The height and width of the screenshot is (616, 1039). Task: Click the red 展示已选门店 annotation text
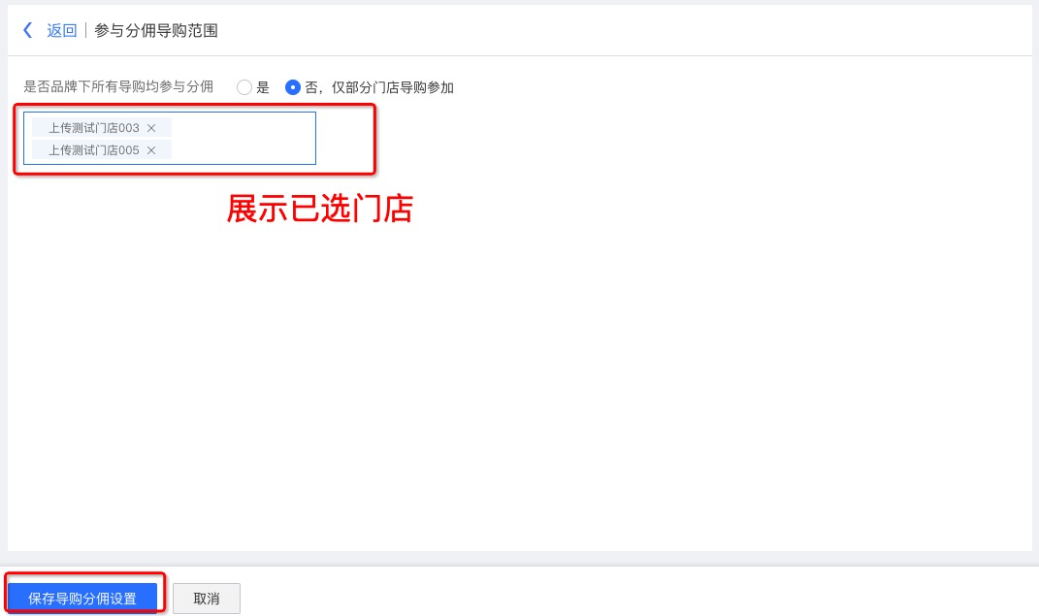[x=320, y=209]
